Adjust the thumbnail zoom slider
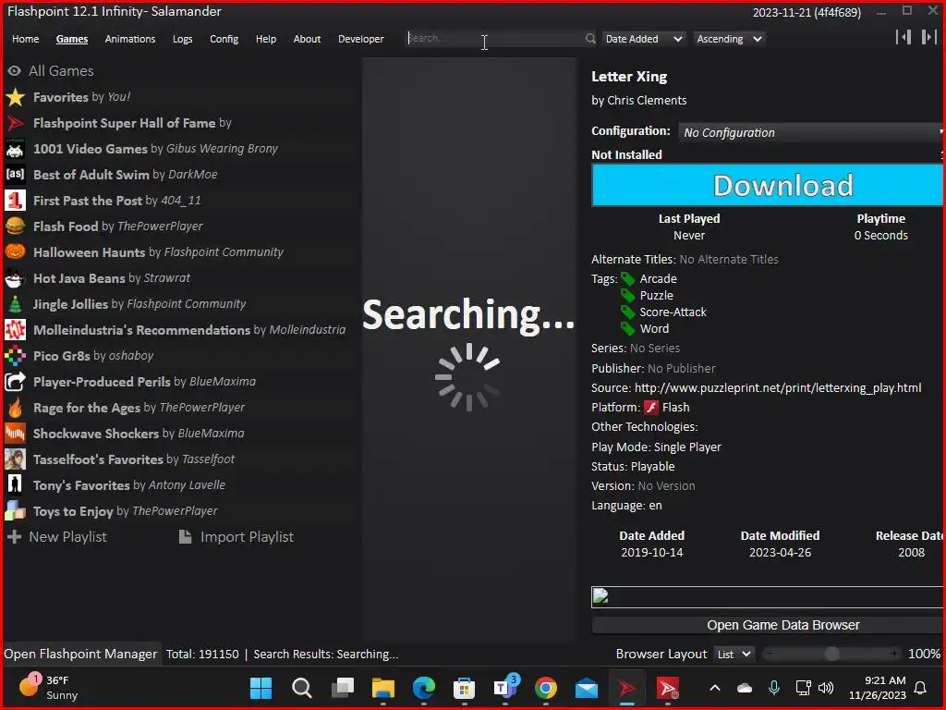Image resolution: width=946 pixels, height=710 pixels. (x=831, y=654)
